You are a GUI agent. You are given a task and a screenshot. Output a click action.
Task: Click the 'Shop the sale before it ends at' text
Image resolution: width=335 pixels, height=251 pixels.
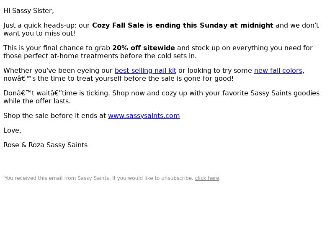pyautogui.click(x=55, y=116)
